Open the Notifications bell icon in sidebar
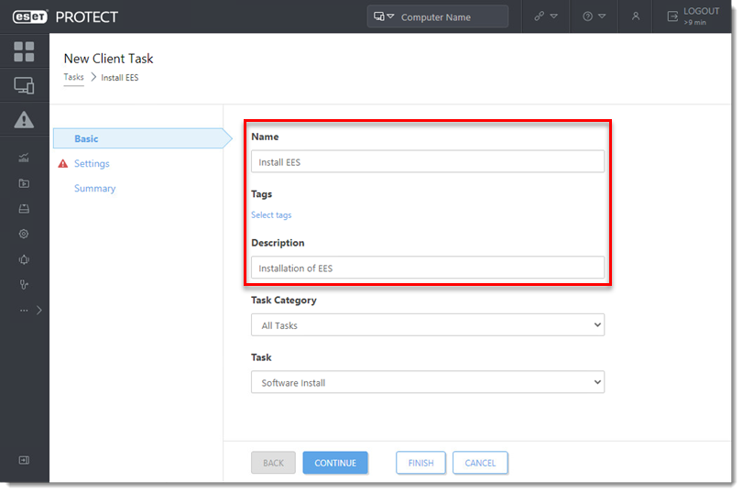742x493 pixels. pyautogui.click(x=24, y=259)
